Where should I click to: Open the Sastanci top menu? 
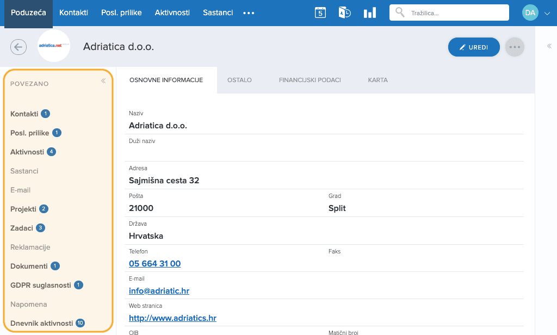(x=218, y=13)
